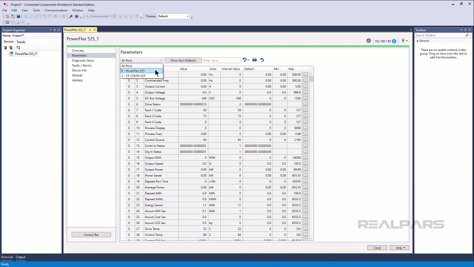Click the globe network icon

click(368, 41)
